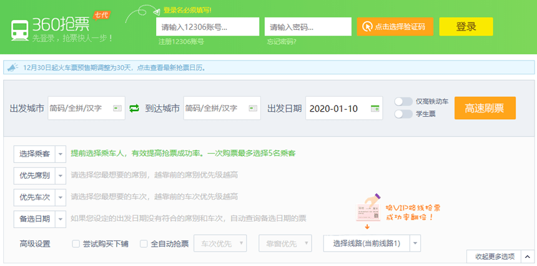537x266 pixels.
Task: Check the 尝试购买下铺 checkbox
Action: click(76, 244)
